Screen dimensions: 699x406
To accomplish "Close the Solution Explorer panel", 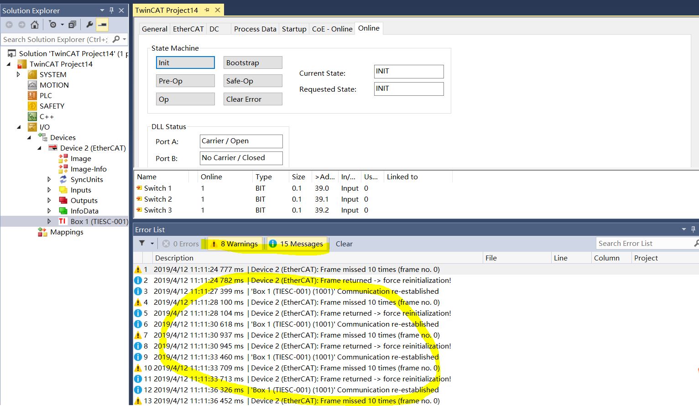I will (x=121, y=10).
